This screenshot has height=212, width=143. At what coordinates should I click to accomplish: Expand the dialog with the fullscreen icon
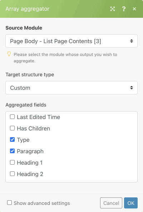113,9
